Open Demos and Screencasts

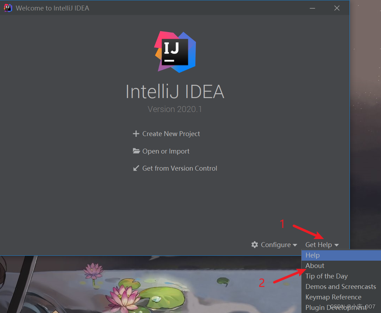coord(340,286)
